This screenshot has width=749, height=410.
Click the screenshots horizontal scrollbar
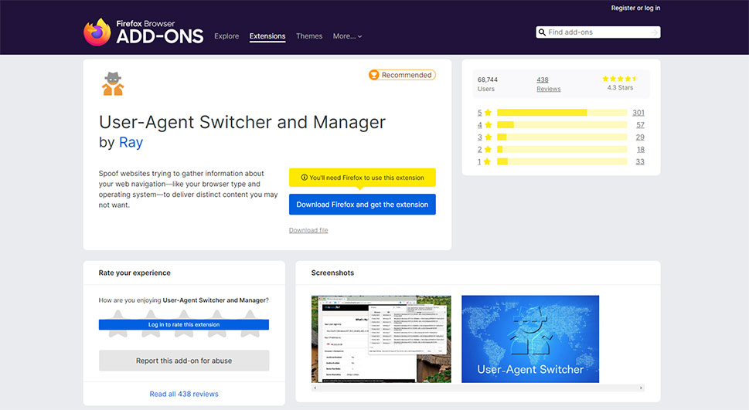pos(478,388)
